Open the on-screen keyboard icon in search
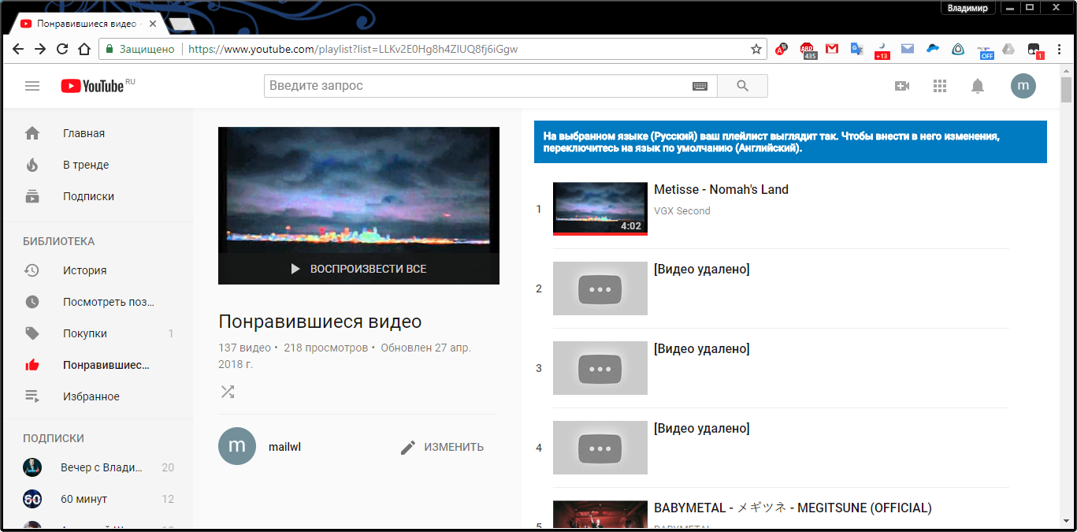1077x532 pixels. [700, 86]
